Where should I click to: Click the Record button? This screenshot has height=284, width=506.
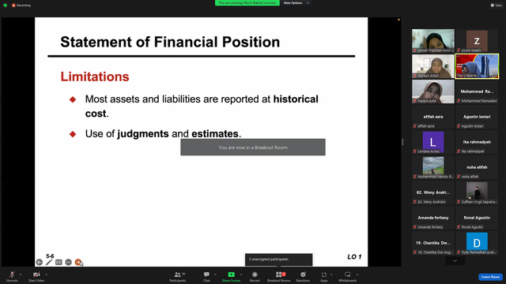click(255, 276)
